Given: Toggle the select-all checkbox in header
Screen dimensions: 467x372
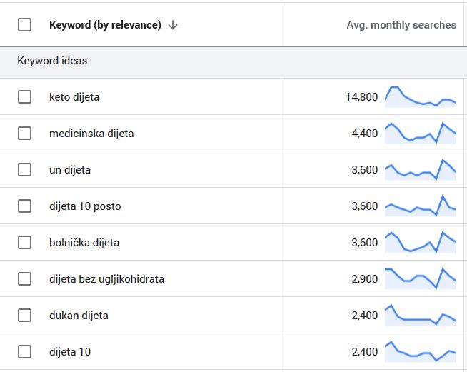Looking at the screenshot, I should (24, 25).
